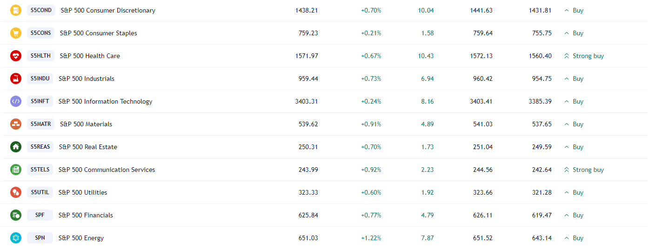
Task: Click the Communication Services newspaper icon
Action: (x=16, y=170)
